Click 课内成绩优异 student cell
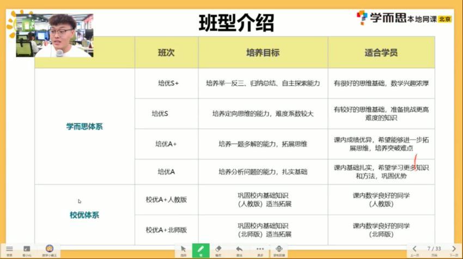Screen dimensions: 463x259 click(381, 144)
